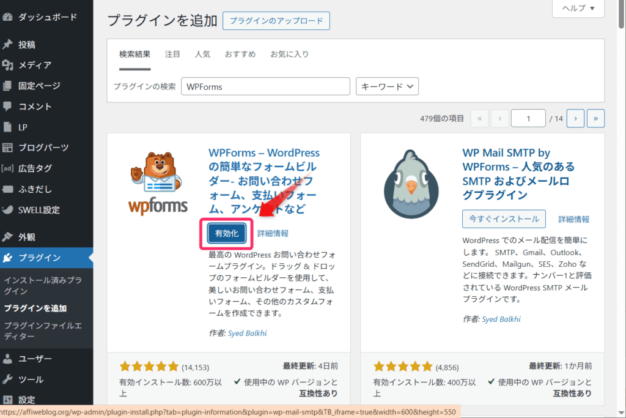This screenshot has width=626, height=418.
Task: Open the ブログパーツ menu
Action: pyautogui.click(x=46, y=147)
